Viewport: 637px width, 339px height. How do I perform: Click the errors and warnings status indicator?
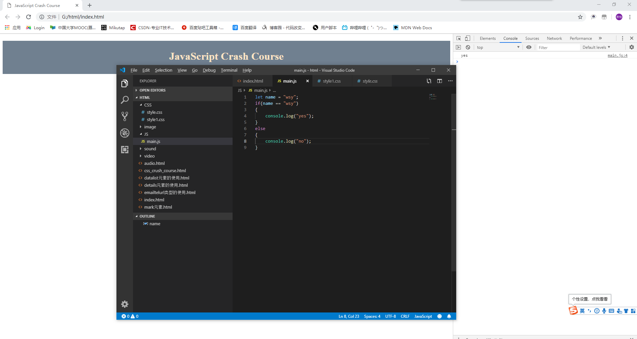pos(130,316)
